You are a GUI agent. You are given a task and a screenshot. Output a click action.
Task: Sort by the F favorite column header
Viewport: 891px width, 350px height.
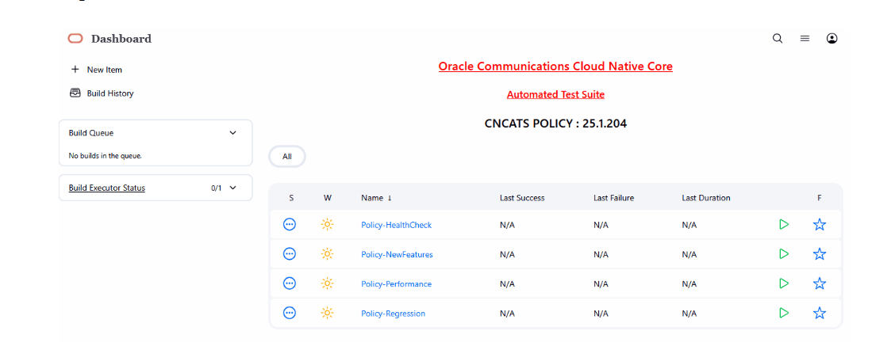click(x=820, y=198)
